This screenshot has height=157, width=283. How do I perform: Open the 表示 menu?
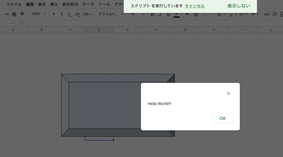point(42,4)
